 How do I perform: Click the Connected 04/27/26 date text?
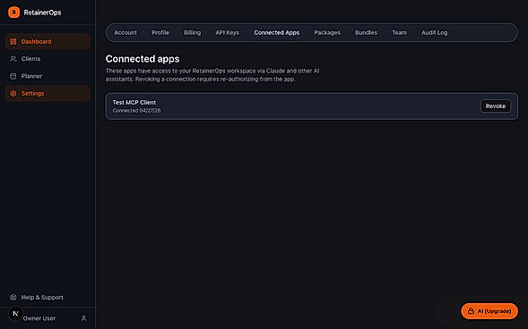[136, 111]
